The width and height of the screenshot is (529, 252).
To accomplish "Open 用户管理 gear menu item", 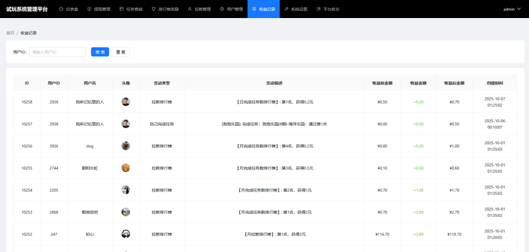I will tap(231, 9).
